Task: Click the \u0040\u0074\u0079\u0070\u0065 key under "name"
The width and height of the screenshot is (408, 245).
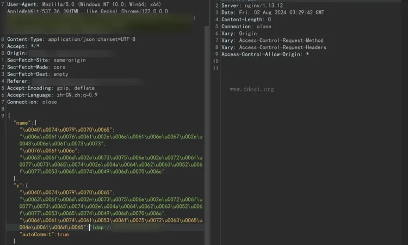Action: [x=67, y=130]
